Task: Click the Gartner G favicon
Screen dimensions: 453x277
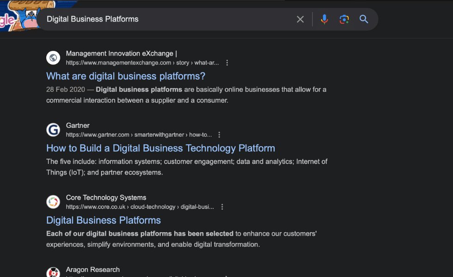Action: pyautogui.click(x=53, y=130)
